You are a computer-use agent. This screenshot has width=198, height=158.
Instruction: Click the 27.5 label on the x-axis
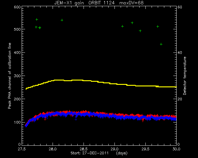[x=22, y=149]
